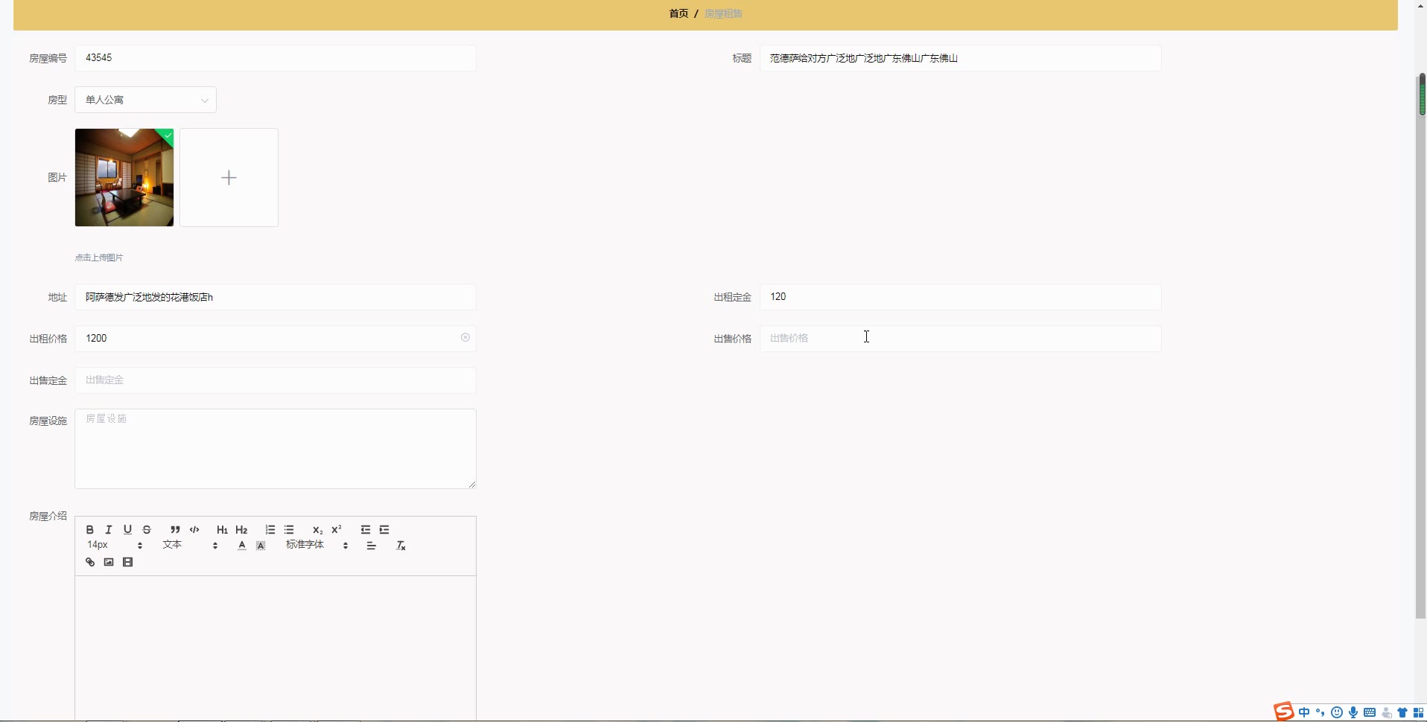Viewport: 1427px width, 722px height.
Task: Select the uploaded room photo thumbnail
Action: point(124,177)
